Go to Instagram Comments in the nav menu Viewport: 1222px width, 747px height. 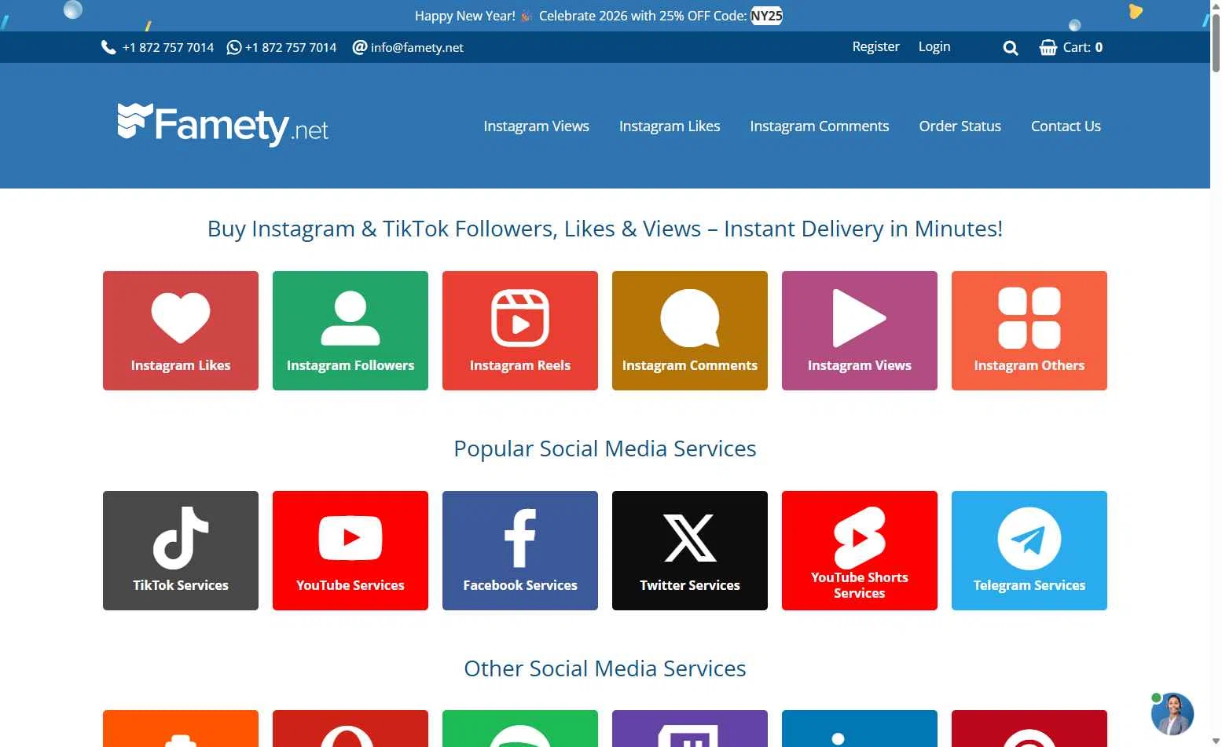820,126
